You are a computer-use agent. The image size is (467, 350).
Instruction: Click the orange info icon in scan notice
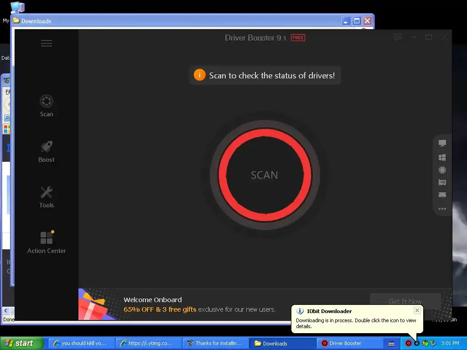pyautogui.click(x=200, y=75)
